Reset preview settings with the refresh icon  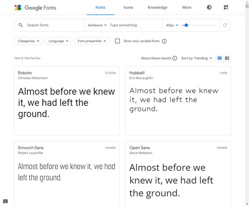point(225,25)
